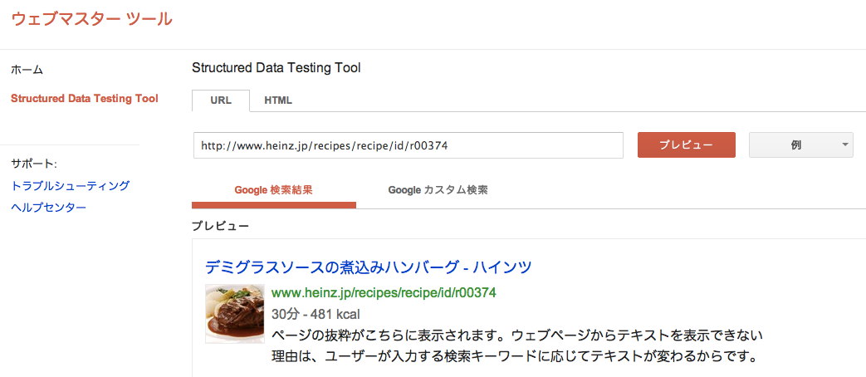Switch to the HTML tab

pos(278,100)
